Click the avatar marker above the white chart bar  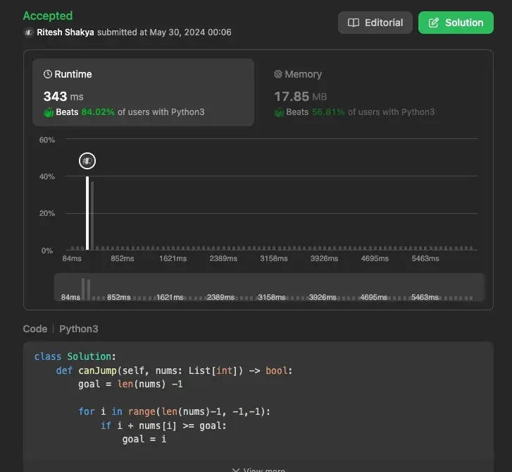coord(87,161)
